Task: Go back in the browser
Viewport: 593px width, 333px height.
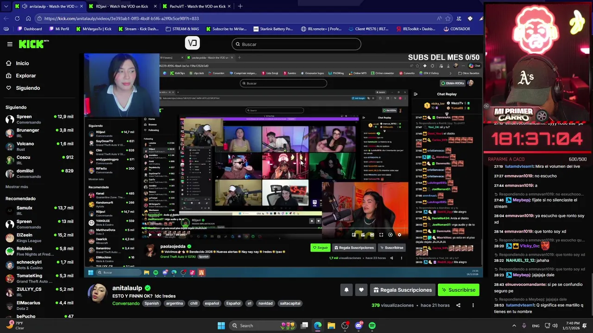Action: [6, 18]
